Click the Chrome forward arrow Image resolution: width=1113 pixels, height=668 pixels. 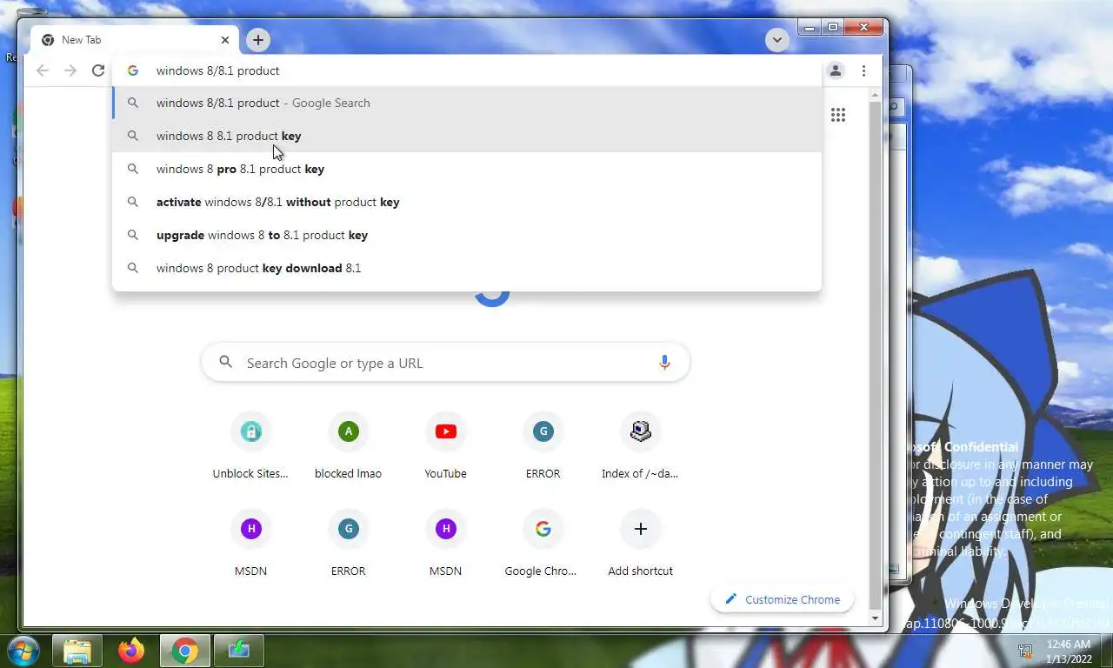70,70
